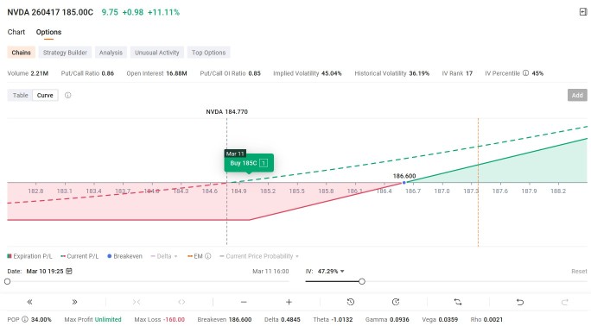The image size is (591, 326).
Task: Click the NVDA 260417 185.00C title
Action: [x=50, y=12]
